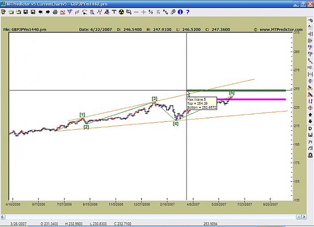314x227 pixels.
Task: Click the H: 247.9100 high value
Action: click(159, 30)
